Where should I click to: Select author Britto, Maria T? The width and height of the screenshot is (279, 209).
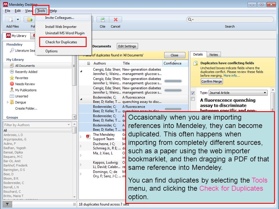(14, 196)
